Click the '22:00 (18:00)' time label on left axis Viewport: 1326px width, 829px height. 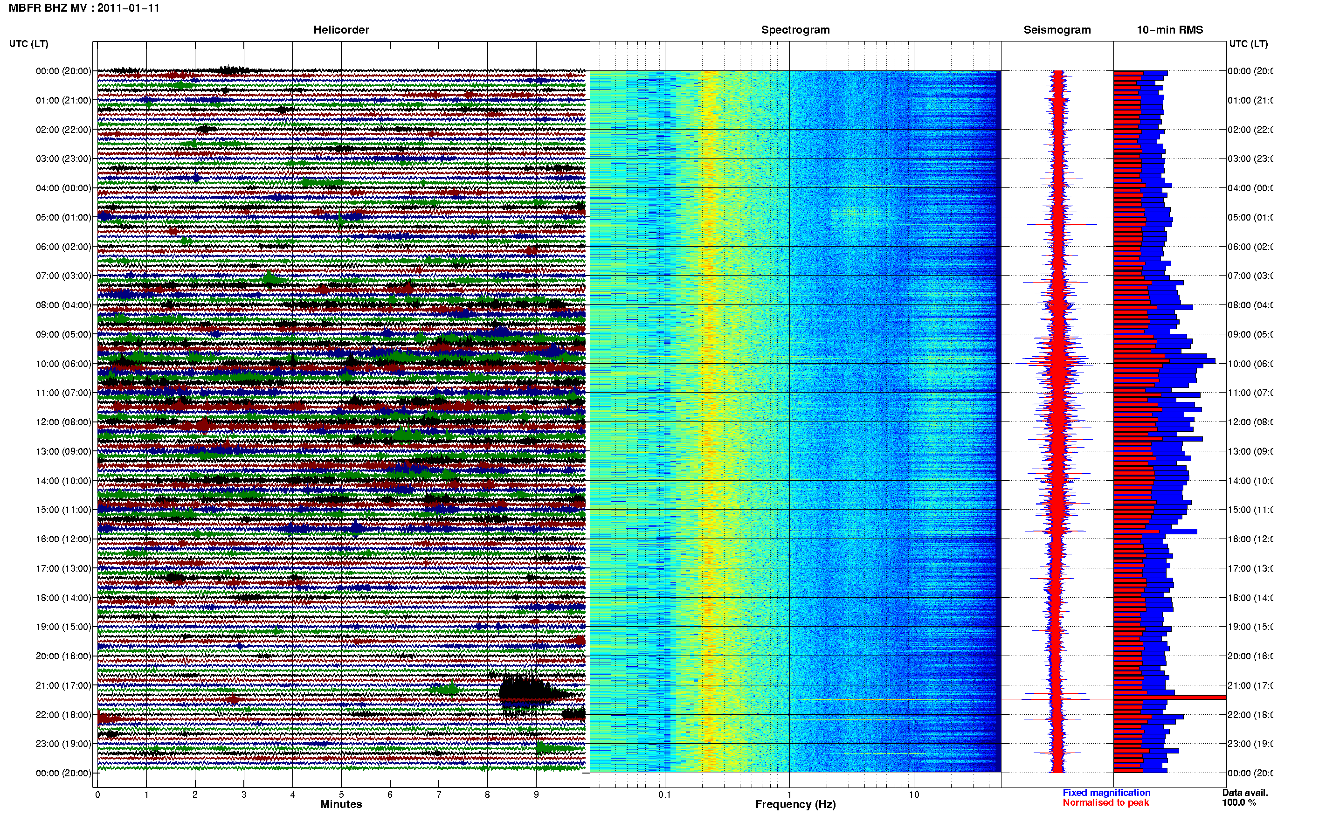pos(63,714)
